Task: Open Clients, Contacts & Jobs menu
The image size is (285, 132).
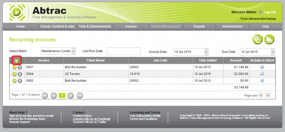Action: coord(57,27)
